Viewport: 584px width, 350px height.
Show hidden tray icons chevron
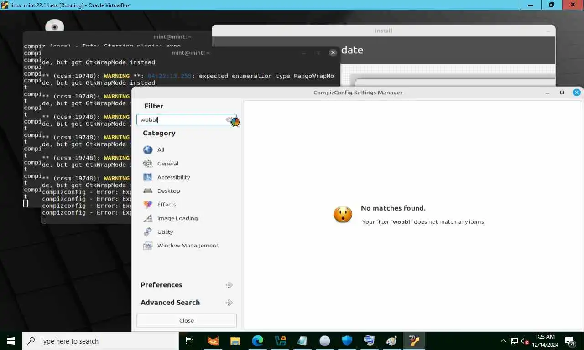pyautogui.click(x=503, y=341)
